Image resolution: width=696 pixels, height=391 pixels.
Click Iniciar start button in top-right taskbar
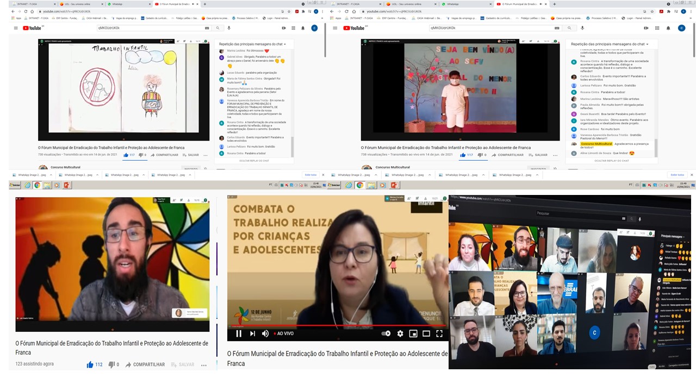[333, 185]
